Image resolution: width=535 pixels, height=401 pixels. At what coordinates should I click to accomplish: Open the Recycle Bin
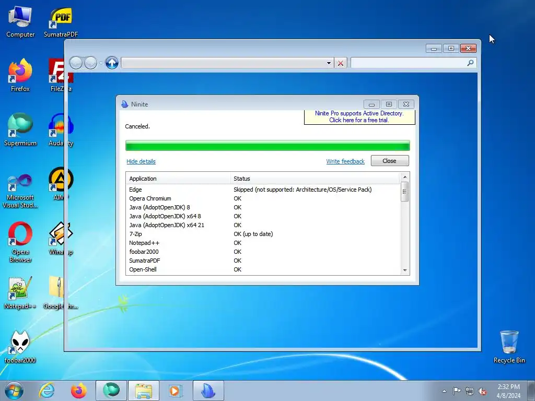(x=509, y=347)
